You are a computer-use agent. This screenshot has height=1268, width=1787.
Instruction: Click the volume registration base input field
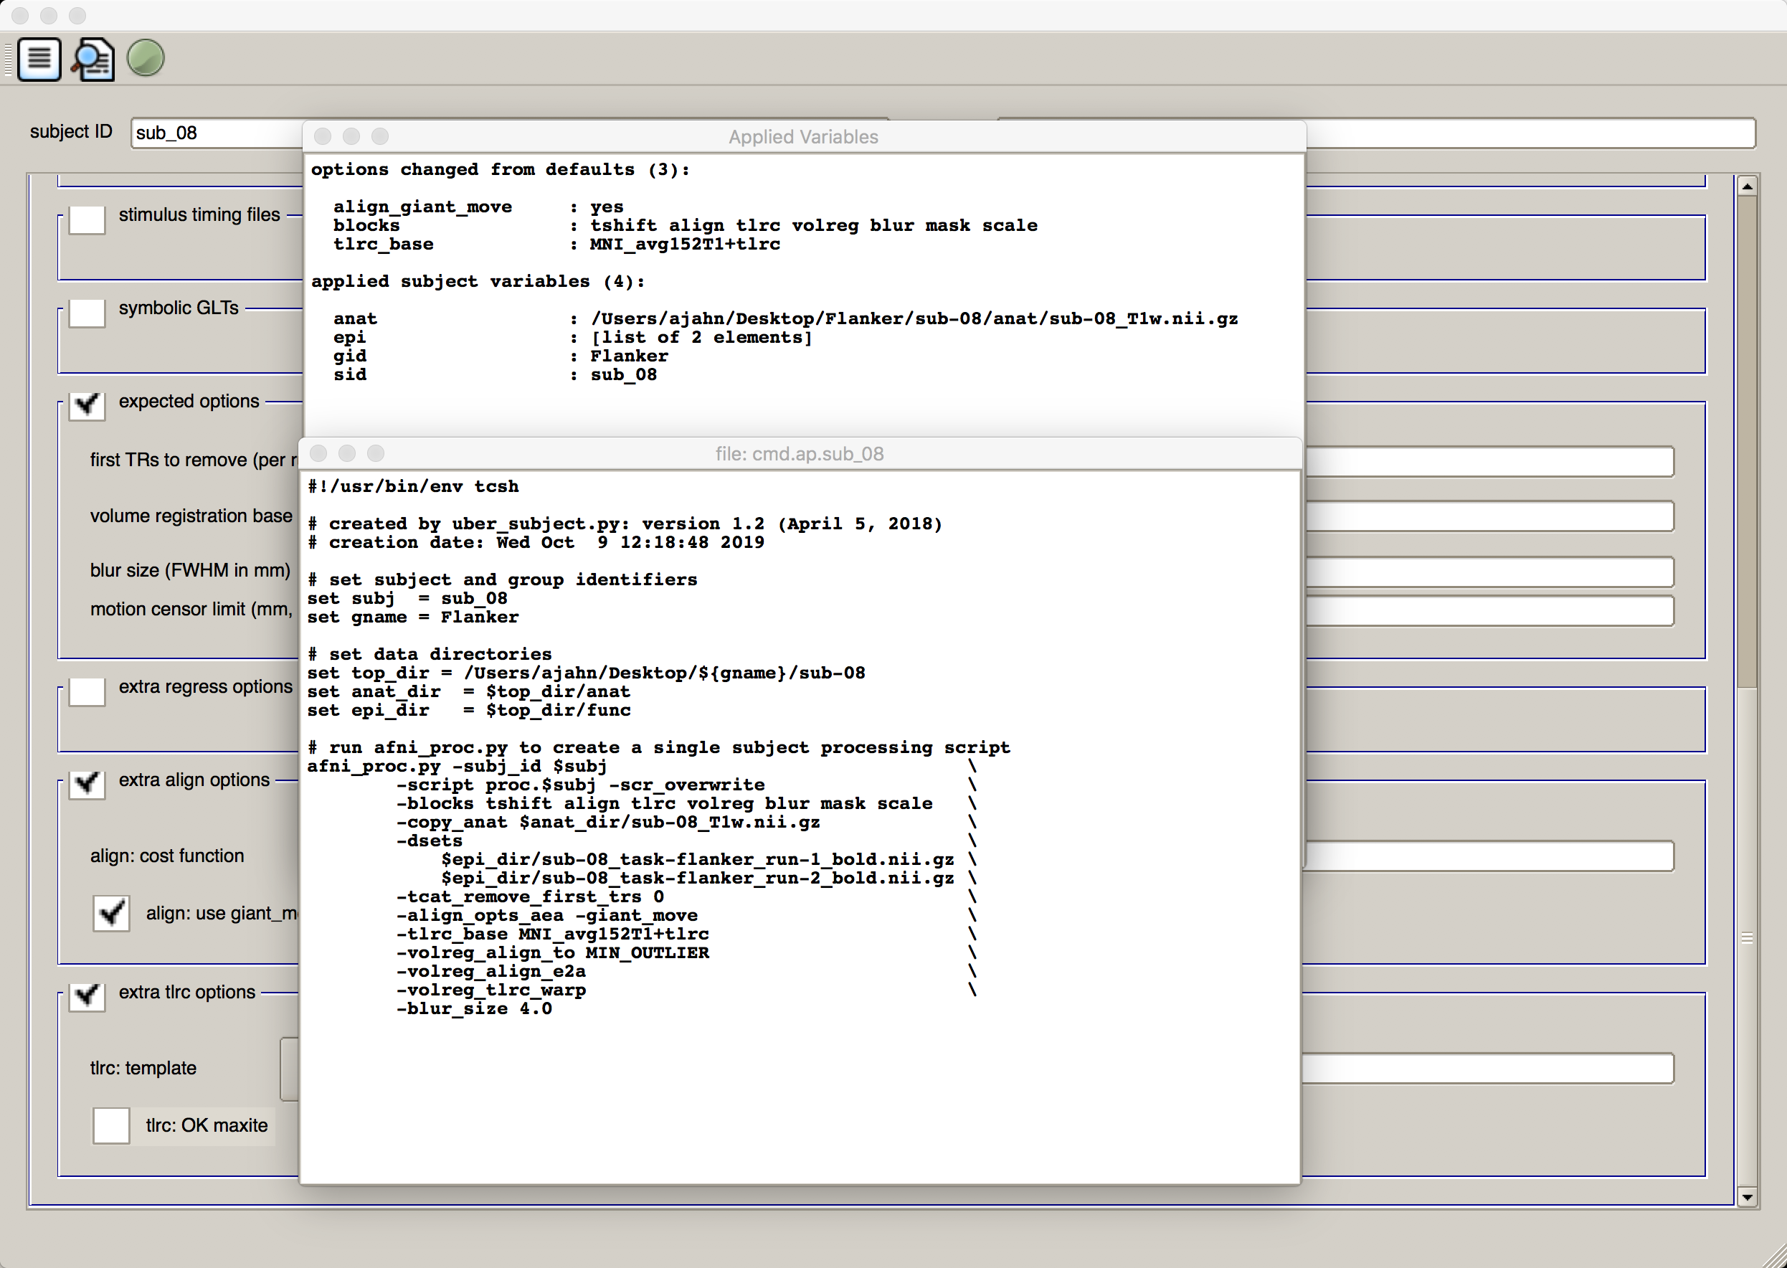pos(1489,516)
